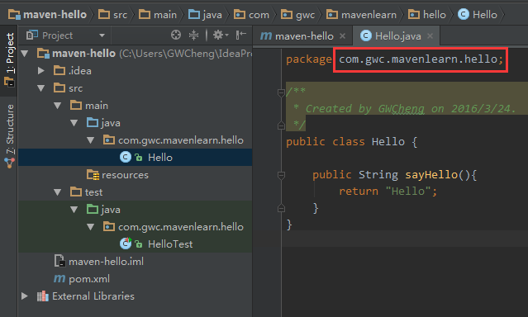
Task: Click the test java folder icon
Action: (x=93, y=210)
